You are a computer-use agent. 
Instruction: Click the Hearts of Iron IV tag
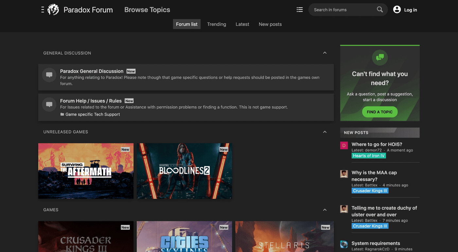pyautogui.click(x=369, y=156)
